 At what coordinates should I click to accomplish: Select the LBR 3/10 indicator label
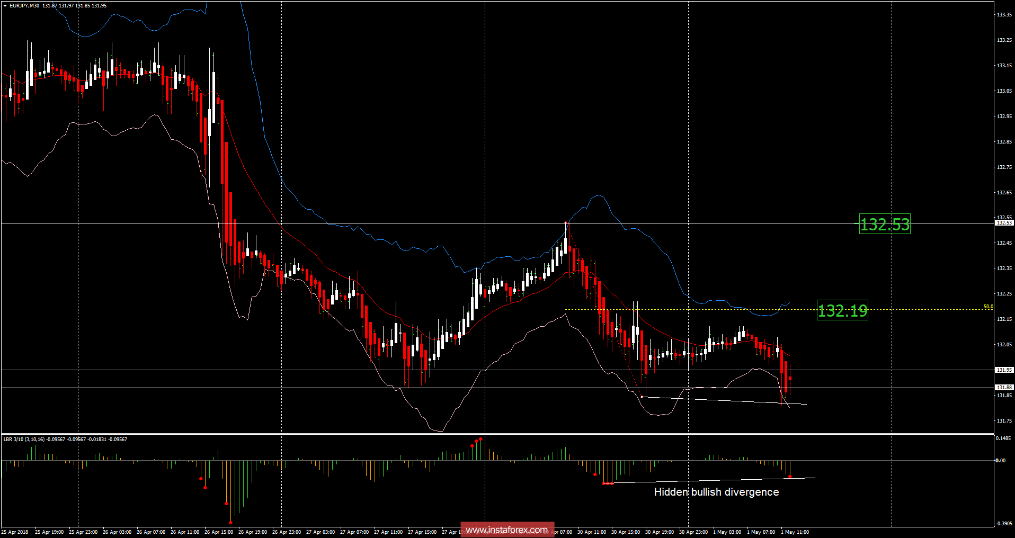tap(32, 439)
